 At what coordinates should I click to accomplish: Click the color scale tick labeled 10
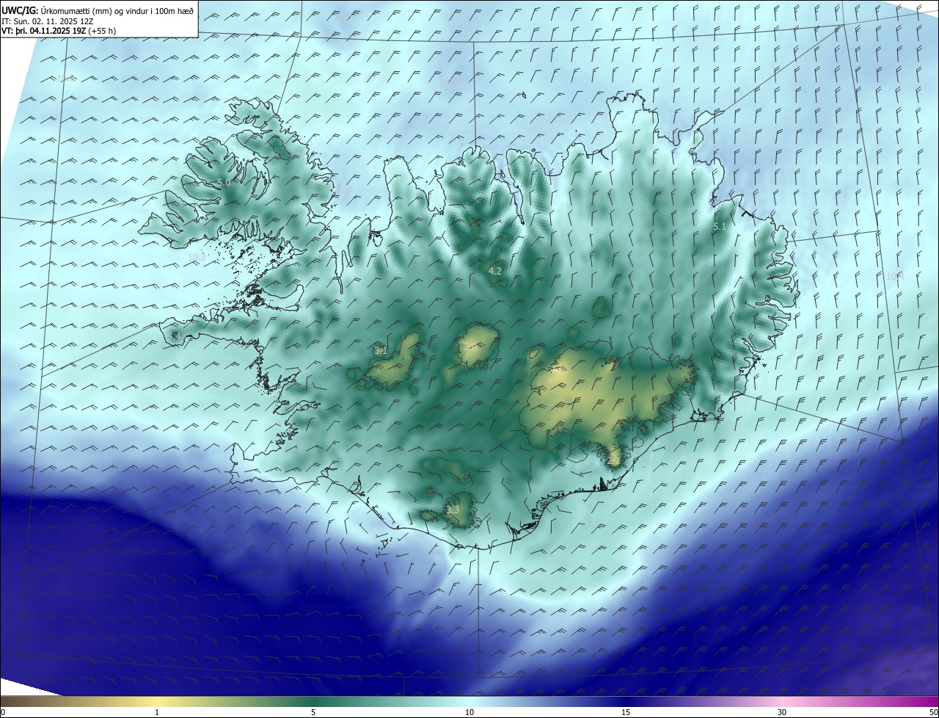tap(469, 712)
